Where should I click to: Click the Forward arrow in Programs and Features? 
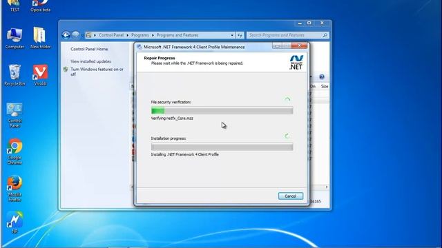click(75, 35)
